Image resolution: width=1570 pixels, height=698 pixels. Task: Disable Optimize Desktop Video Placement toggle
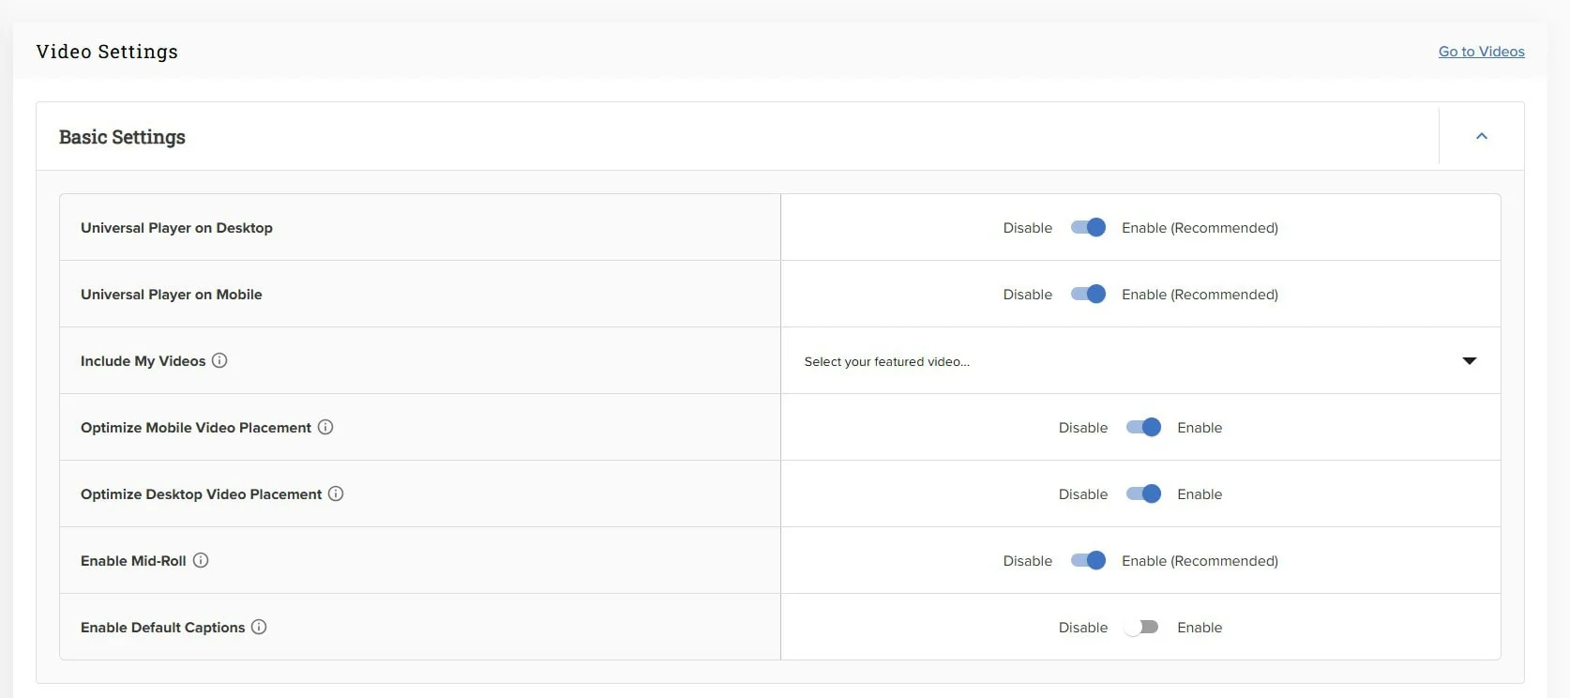tap(1143, 493)
